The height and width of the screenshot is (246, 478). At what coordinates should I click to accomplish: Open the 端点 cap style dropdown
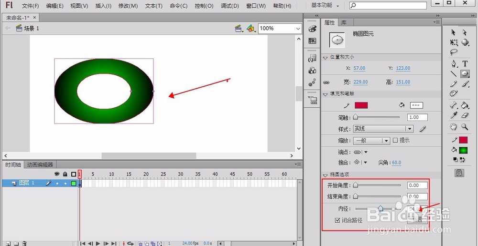360,153
